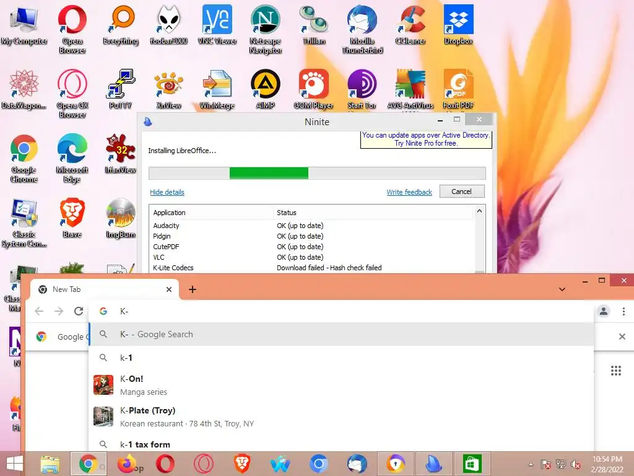Open the Chrome profile avatar button
Image resolution: width=634 pixels, height=476 pixels.
tap(604, 311)
